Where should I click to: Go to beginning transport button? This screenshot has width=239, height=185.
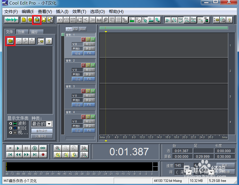coord(10,155)
